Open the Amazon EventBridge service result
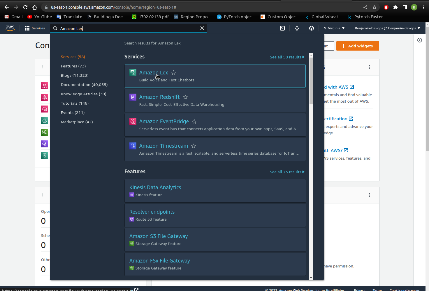Screen dimensions: 429x291 [164, 122]
